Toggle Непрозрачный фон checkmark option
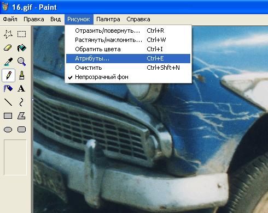This screenshot has width=268, height=213. click(128, 77)
